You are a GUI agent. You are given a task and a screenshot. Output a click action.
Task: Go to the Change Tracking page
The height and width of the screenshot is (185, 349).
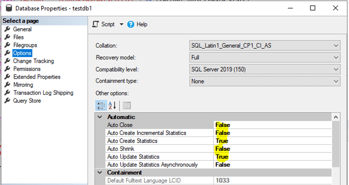click(x=33, y=61)
